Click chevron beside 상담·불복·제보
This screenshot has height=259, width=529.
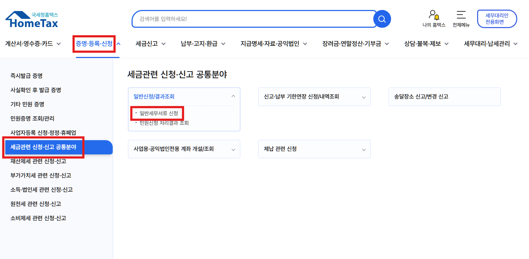(x=447, y=44)
